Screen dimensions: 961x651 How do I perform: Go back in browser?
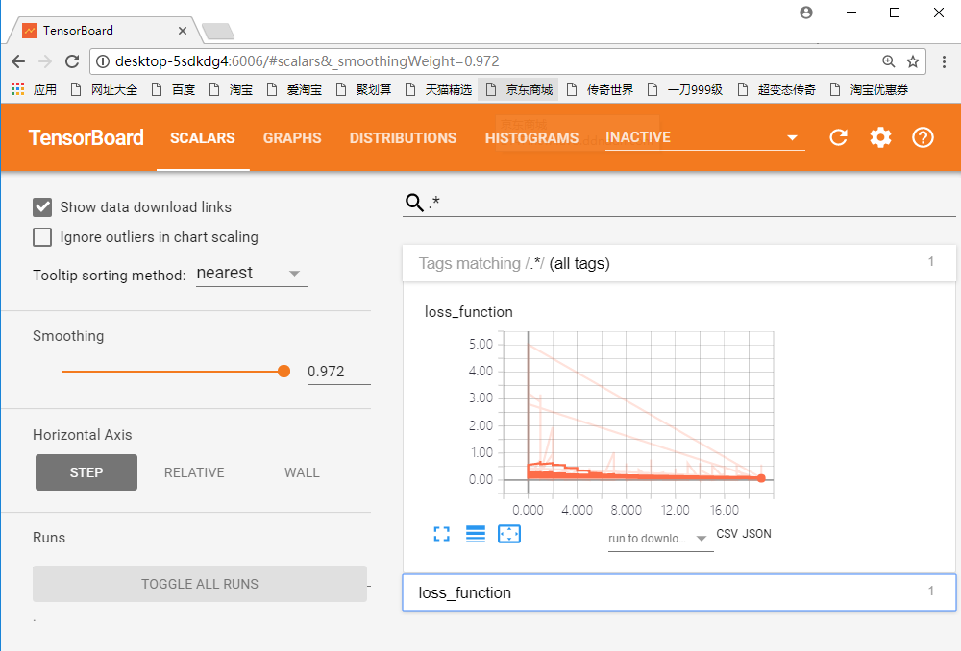tap(18, 61)
